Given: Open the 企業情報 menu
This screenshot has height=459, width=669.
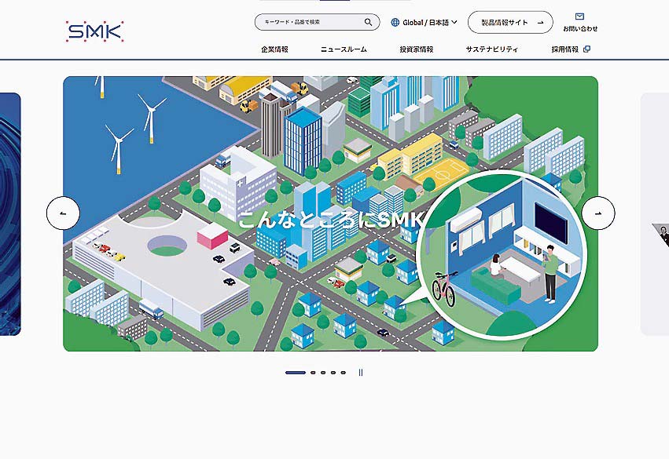Looking at the screenshot, I should tap(275, 49).
